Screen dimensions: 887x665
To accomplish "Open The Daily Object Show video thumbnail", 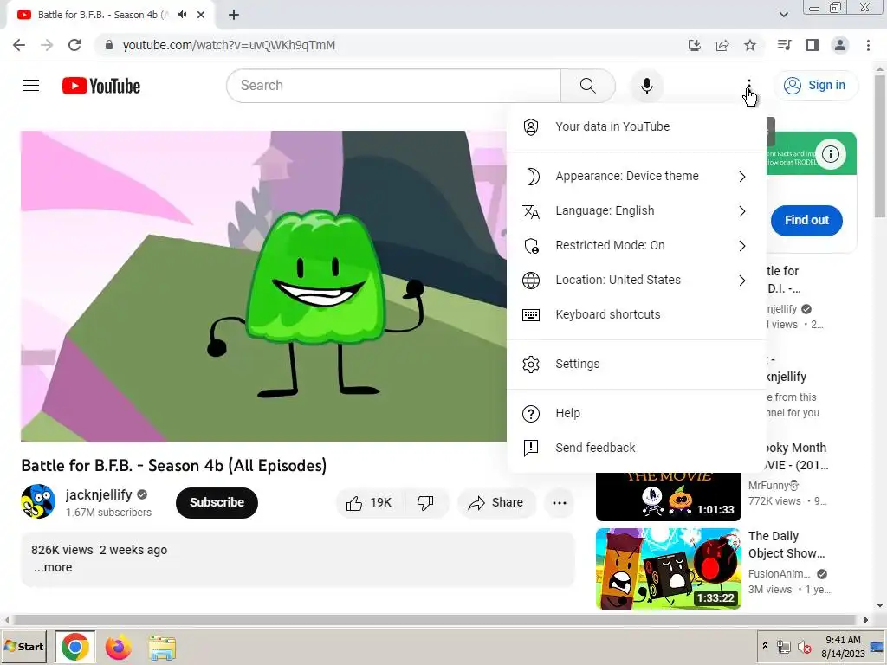I will pos(668,569).
